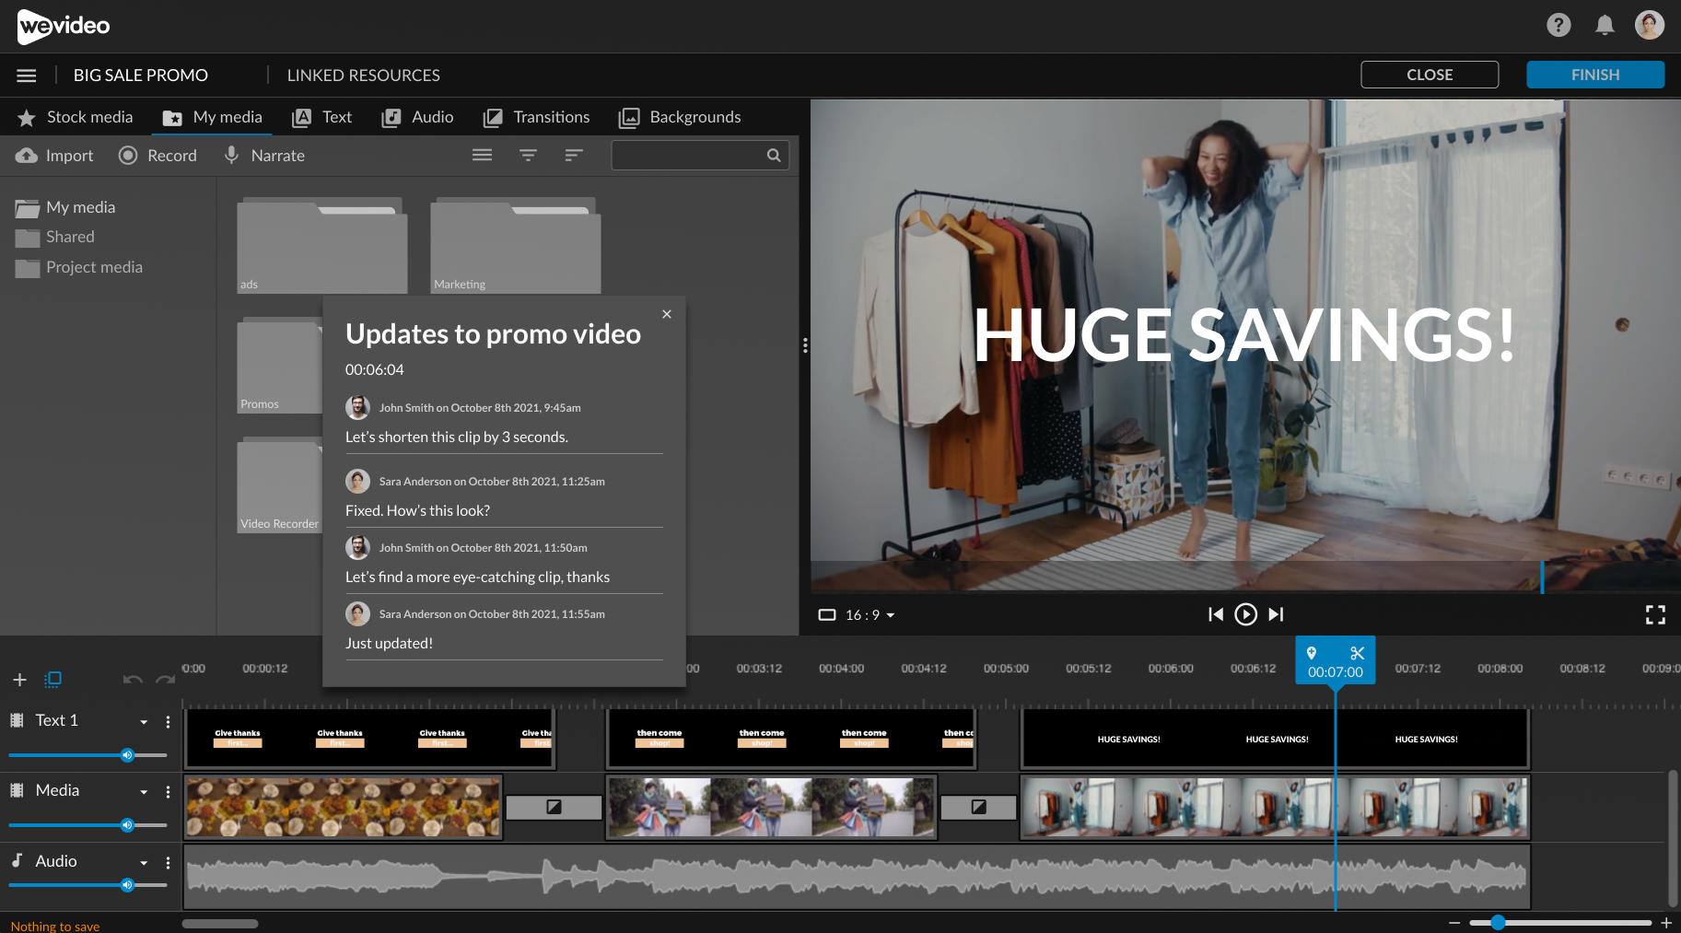The image size is (1681, 933).
Task: Skip to previous clip in preview
Action: 1215,614
